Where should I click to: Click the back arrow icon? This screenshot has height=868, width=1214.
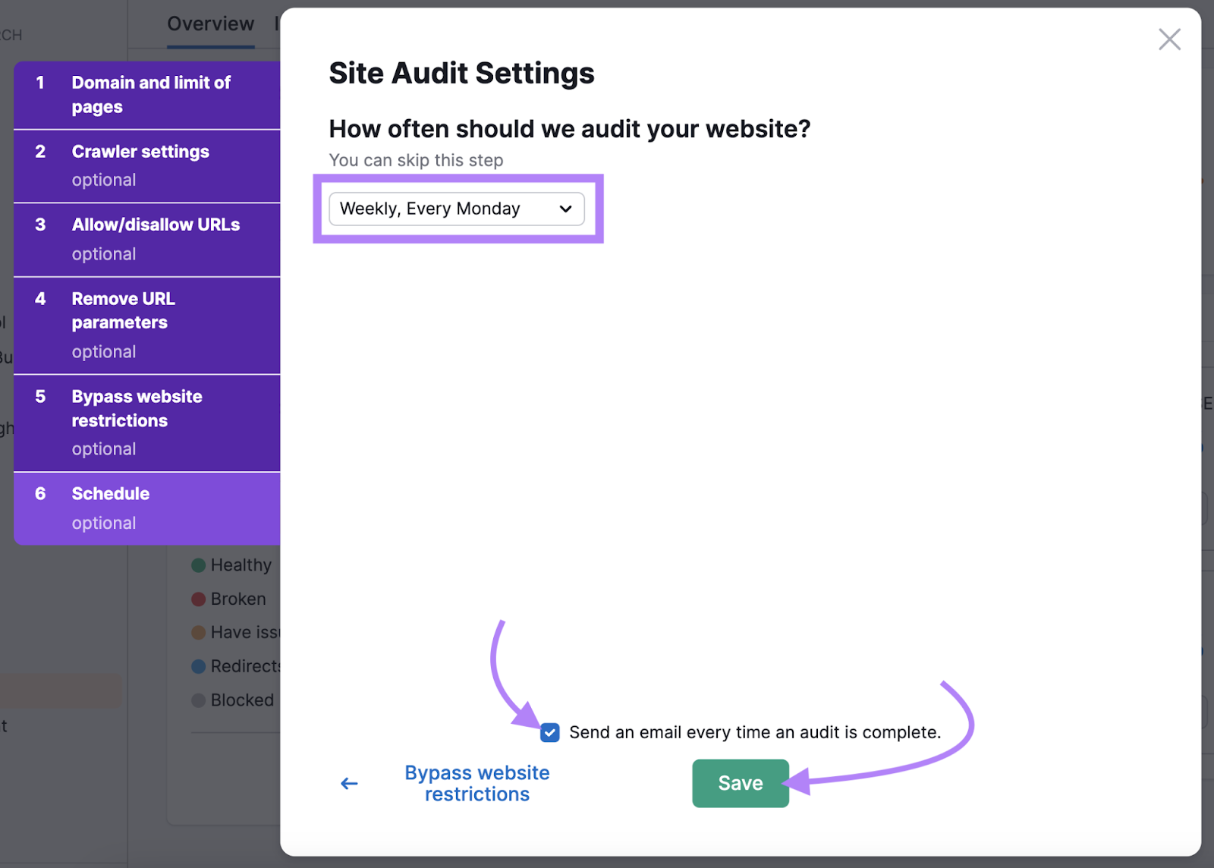click(349, 783)
